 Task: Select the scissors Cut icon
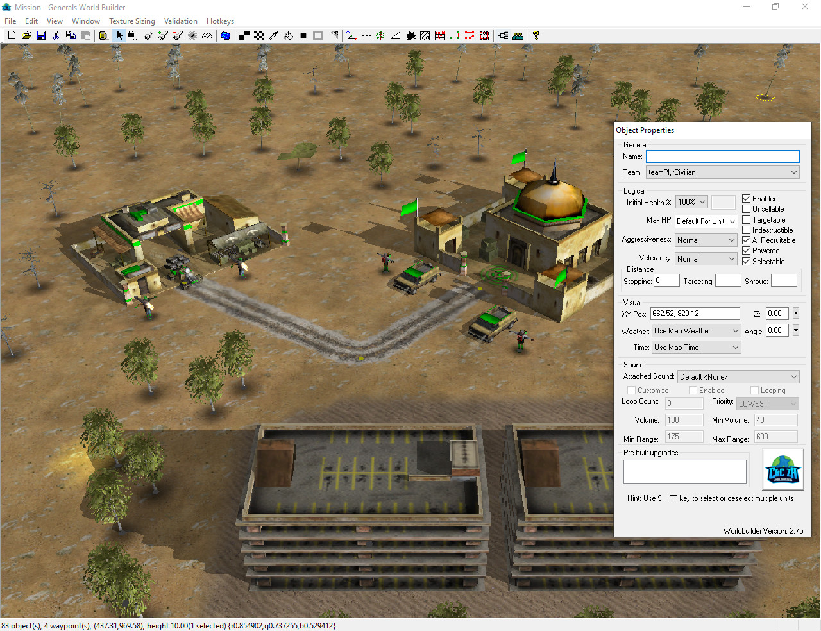tap(56, 36)
